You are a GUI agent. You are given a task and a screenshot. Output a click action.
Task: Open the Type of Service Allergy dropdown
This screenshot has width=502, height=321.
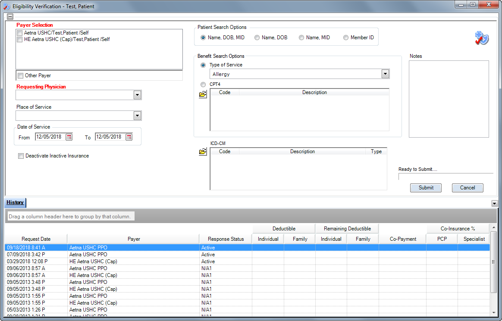[385, 74]
